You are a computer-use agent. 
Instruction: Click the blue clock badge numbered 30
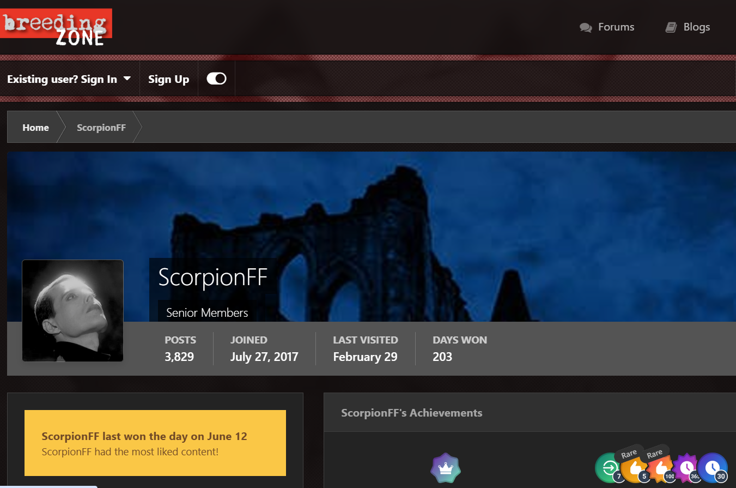point(713,468)
